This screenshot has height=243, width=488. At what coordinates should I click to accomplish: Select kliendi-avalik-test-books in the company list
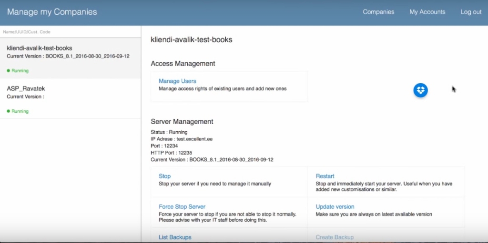(40, 48)
